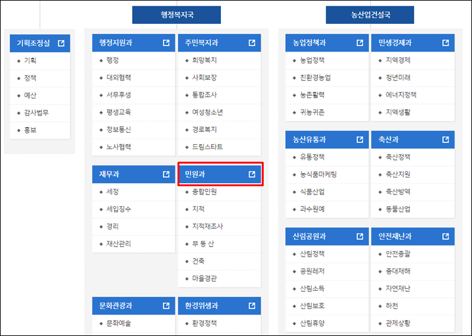Image resolution: width=472 pixels, height=336 pixels.
Task: Open external link icon beside 농업정책과
Action: point(360,43)
